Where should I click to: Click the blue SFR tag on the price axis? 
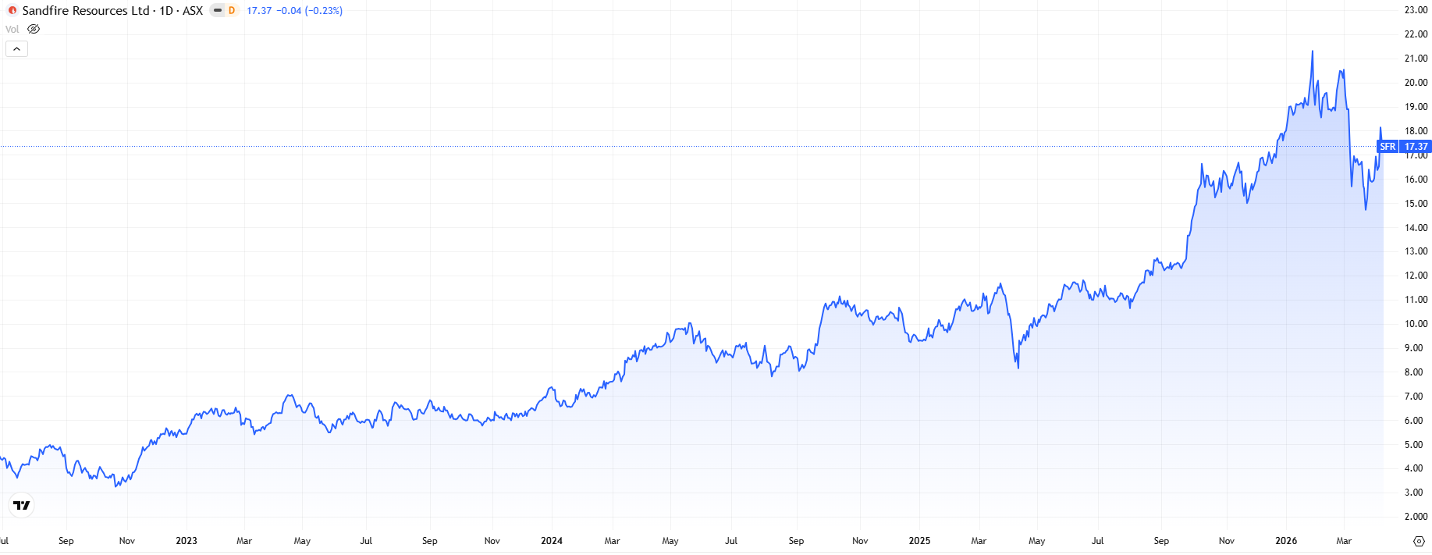1388,147
